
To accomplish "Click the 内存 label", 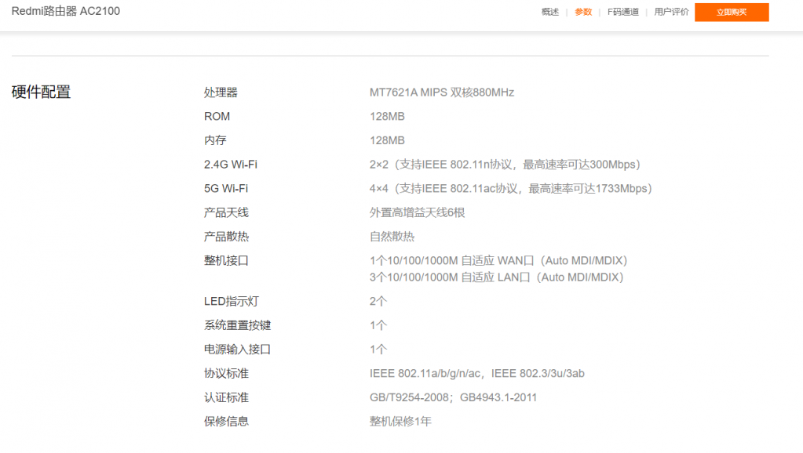I will click(215, 140).
